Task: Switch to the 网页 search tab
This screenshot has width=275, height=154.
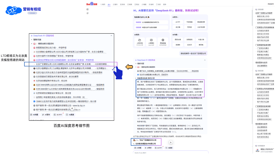Action: coord(103,4)
